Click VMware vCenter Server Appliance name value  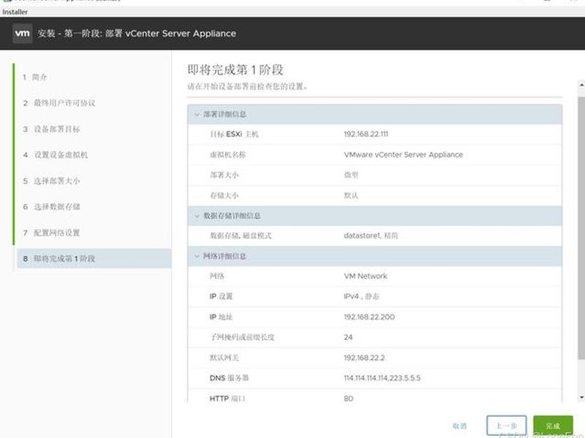[404, 155]
